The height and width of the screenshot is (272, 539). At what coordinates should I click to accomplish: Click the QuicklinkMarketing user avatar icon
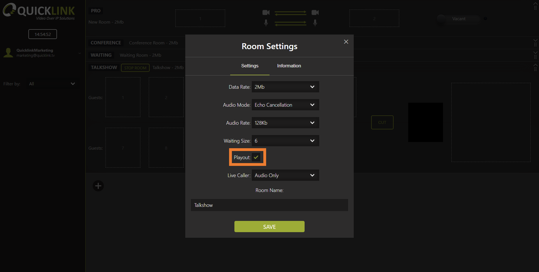point(8,53)
